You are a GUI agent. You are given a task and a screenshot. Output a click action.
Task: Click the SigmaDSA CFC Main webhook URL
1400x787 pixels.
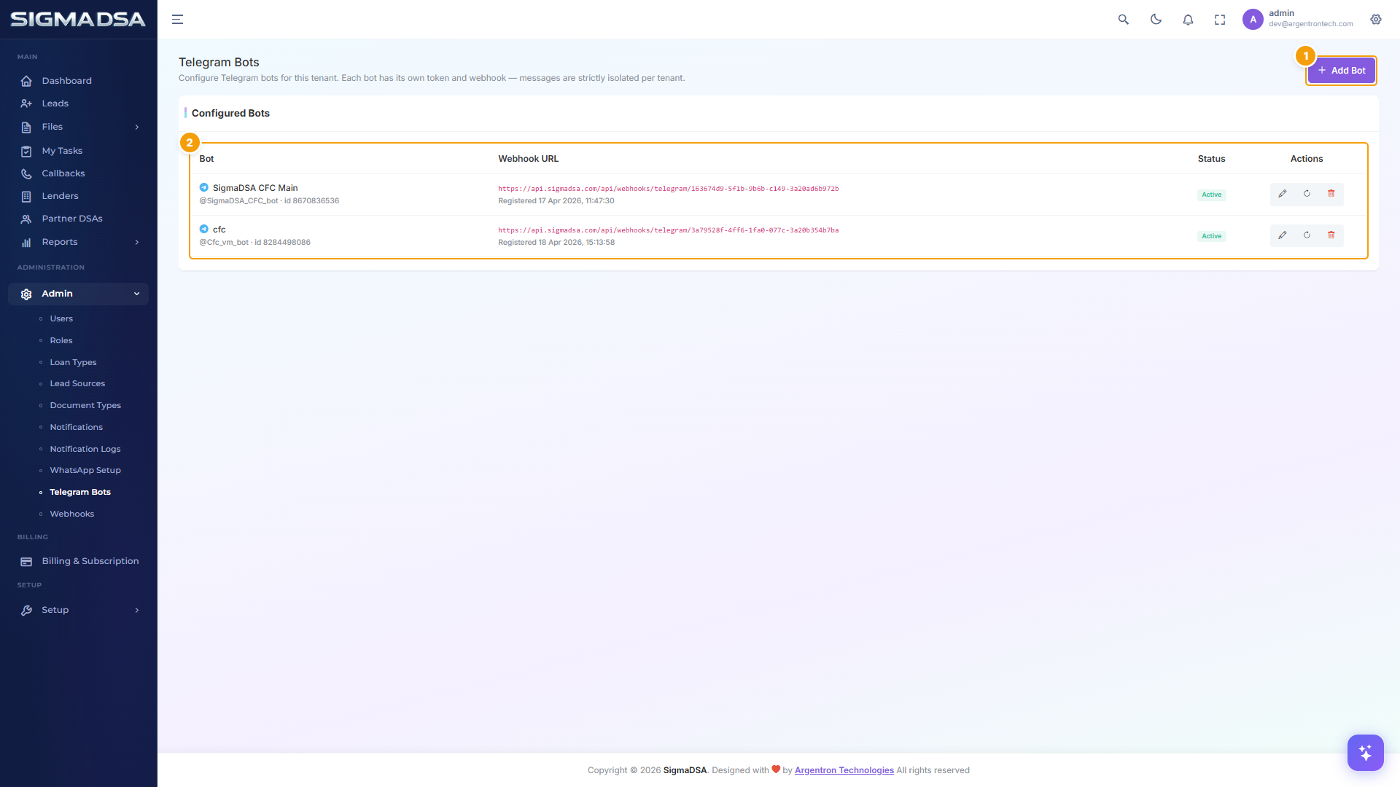click(668, 189)
